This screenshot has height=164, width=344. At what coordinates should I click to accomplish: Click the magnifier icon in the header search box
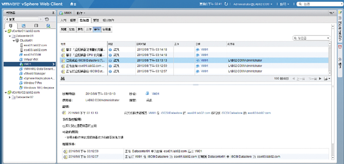[x=300, y=4]
